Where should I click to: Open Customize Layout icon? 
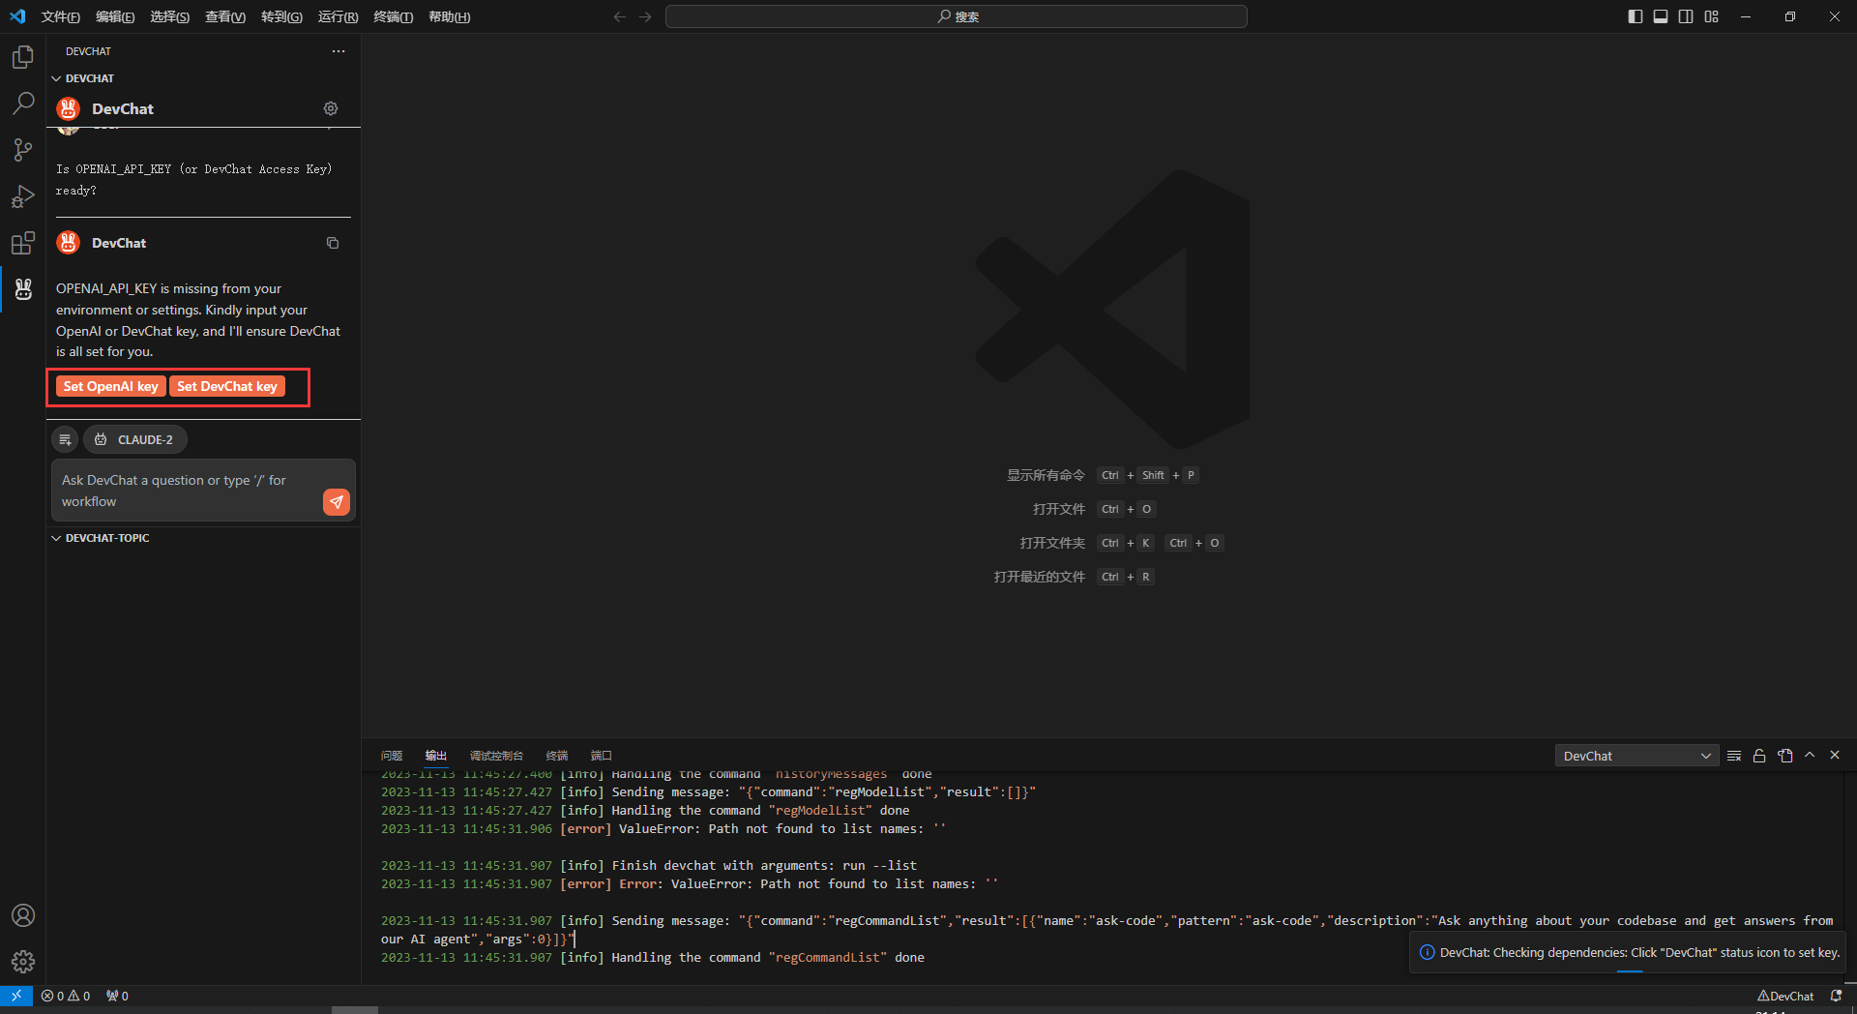pos(1712,16)
